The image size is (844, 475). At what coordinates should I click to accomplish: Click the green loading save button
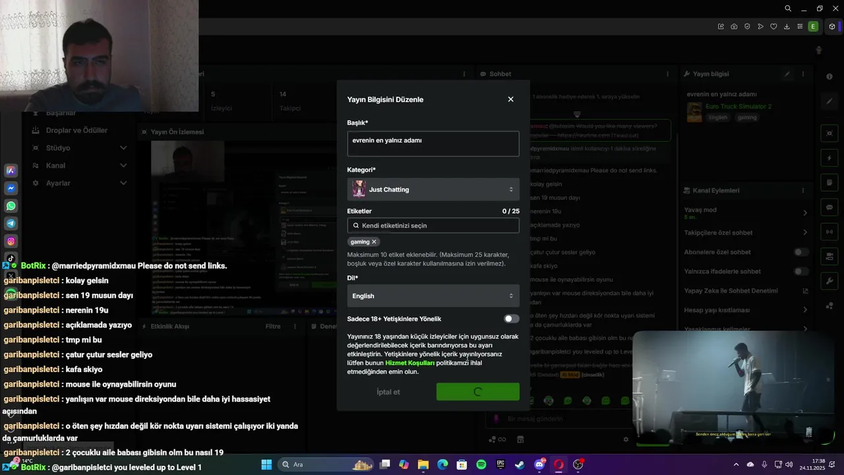point(478,392)
